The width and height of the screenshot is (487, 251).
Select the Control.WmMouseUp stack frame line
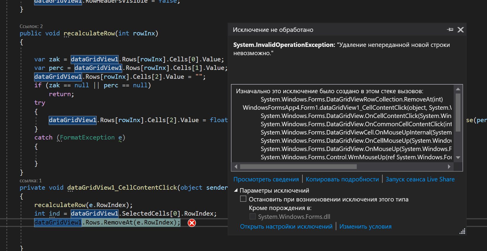pos(356,157)
